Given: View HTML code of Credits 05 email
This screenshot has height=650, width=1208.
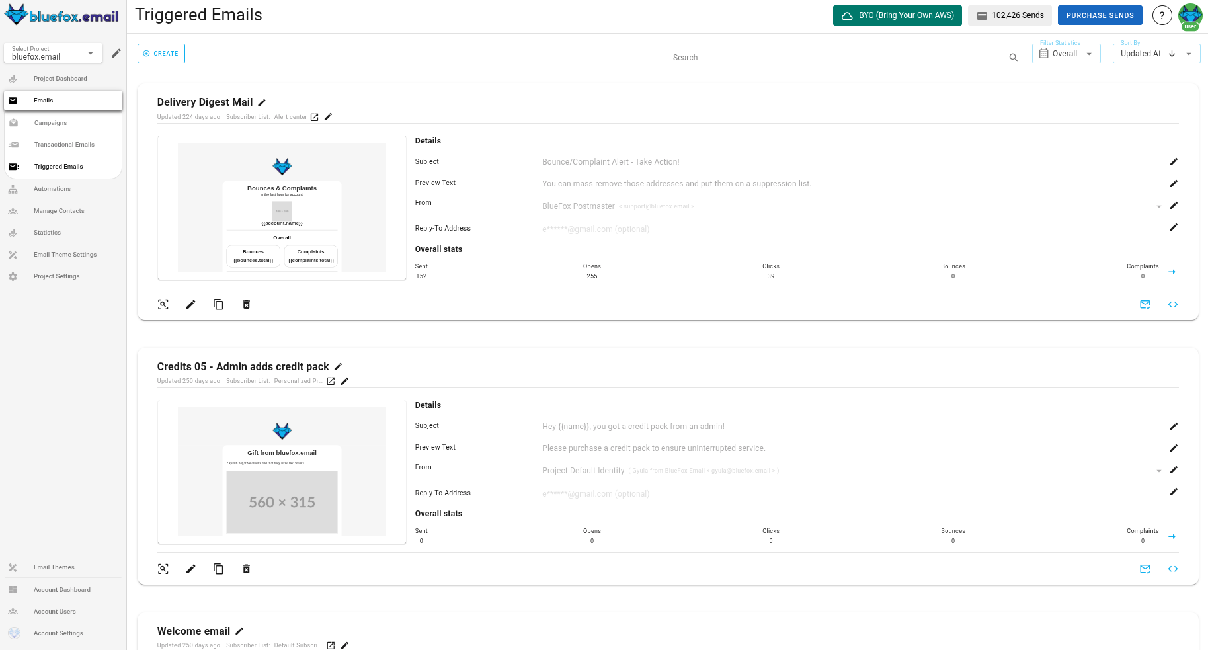Looking at the screenshot, I should [1174, 569].
